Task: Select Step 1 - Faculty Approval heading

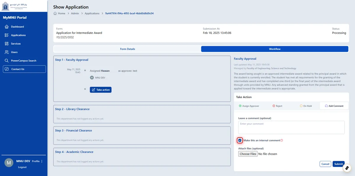Action: (x=72, y=60)
